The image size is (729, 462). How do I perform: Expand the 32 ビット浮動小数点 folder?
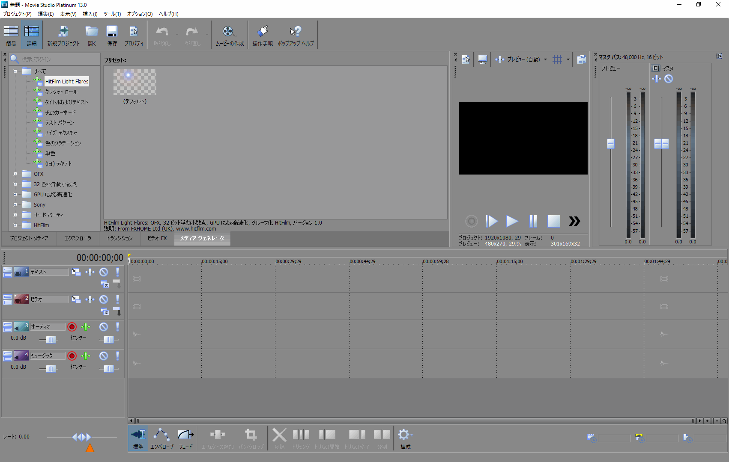(15, 184)
